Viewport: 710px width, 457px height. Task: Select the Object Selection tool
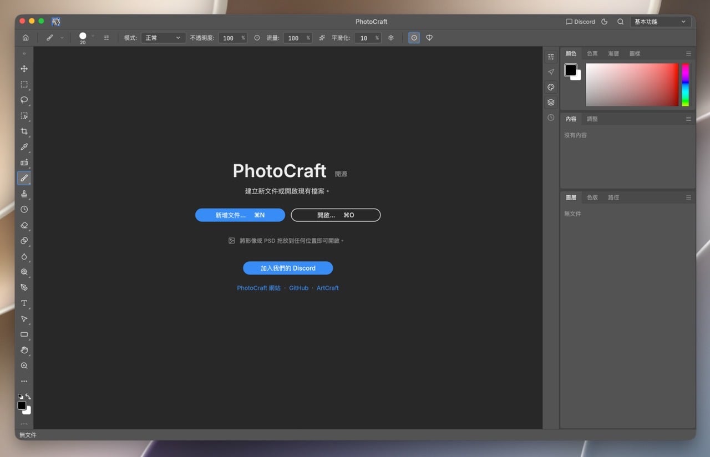point(24,116)
